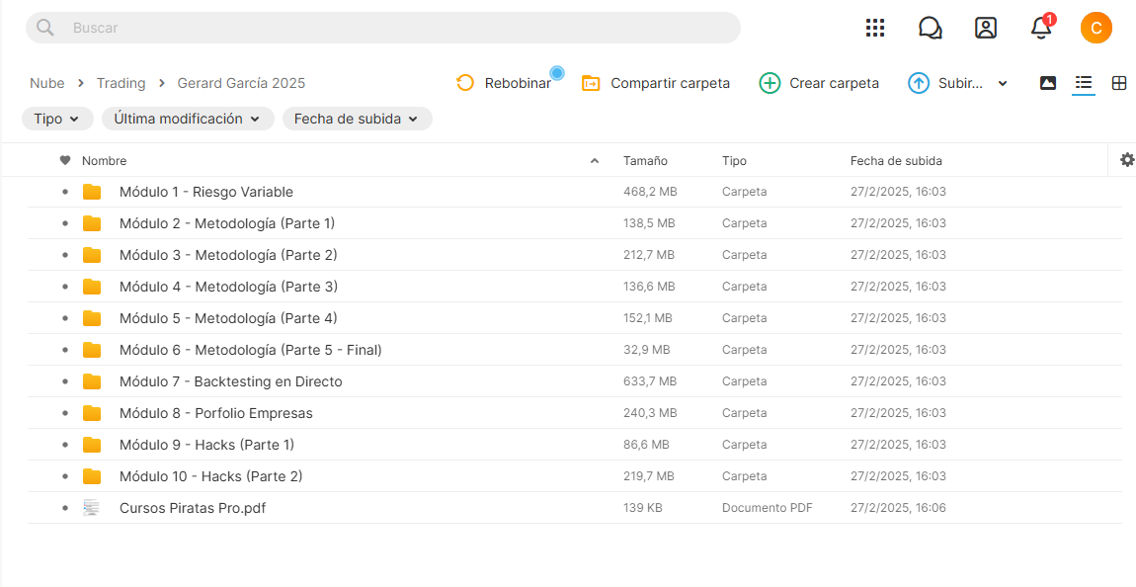Select Módulo 5 - Metodología (Parte 4) folder icon
1136x587 pixels.
(92, 318)
